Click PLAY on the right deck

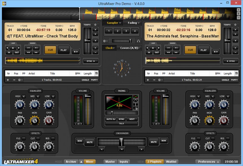pos(203,50)
